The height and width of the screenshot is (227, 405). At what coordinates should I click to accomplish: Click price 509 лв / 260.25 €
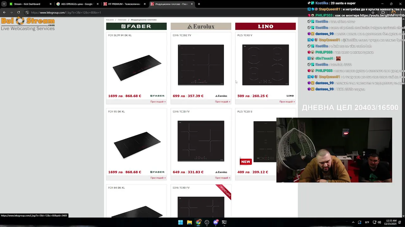(x=253, y=96)
